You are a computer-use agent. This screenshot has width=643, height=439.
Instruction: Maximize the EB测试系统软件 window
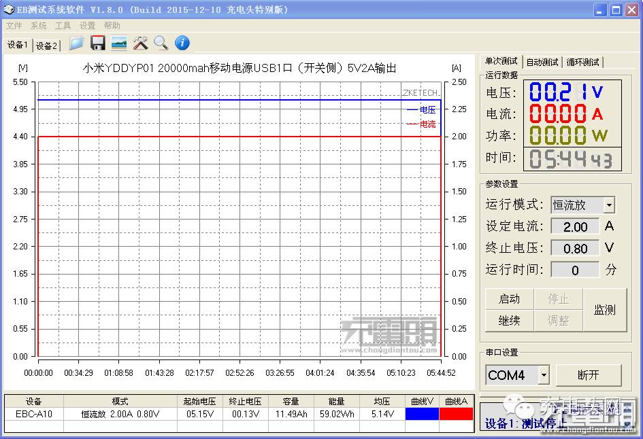616,10
